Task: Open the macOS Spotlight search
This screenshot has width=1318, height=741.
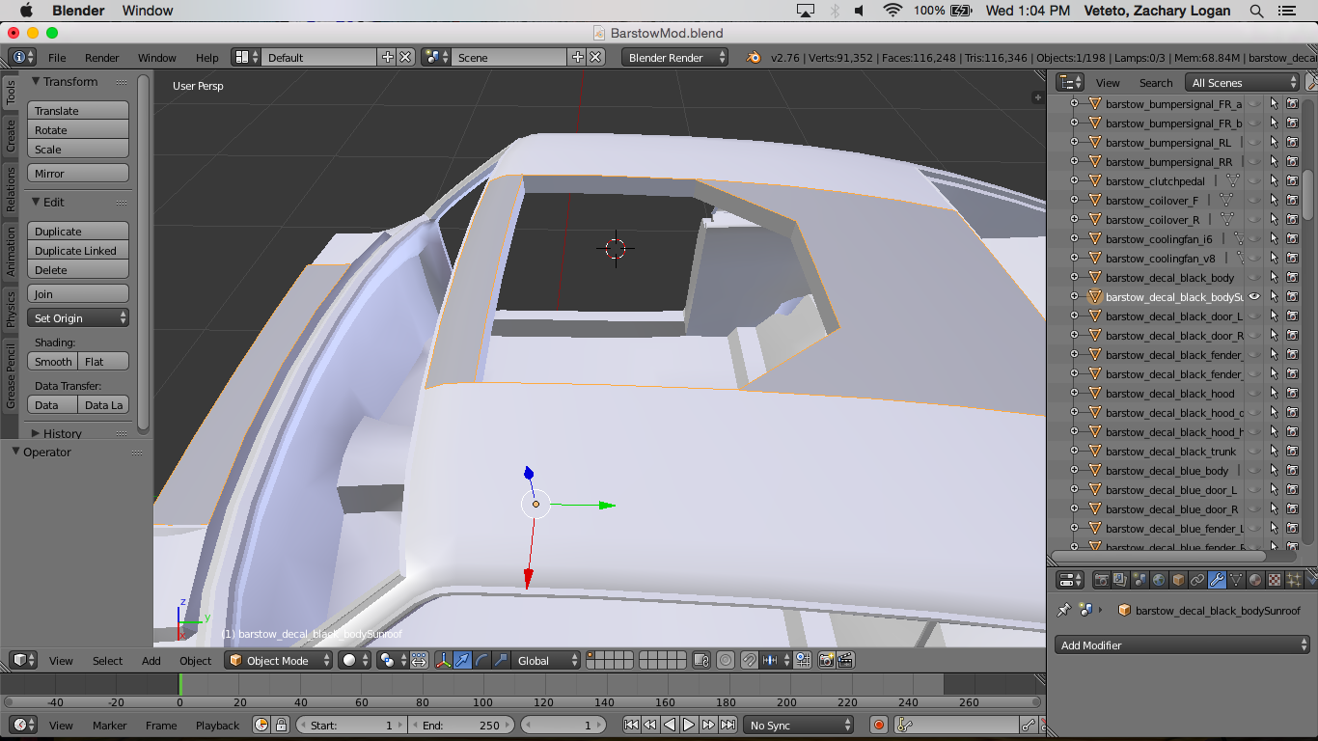Action: [x=1256, y=11]
